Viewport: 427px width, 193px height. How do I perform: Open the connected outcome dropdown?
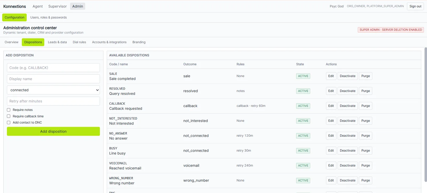click(53, 90)
